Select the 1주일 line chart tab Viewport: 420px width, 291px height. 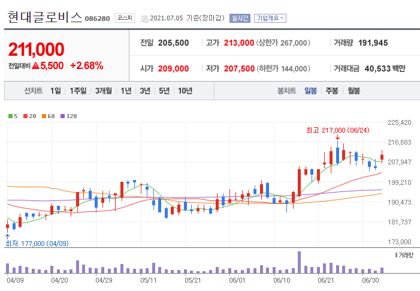pyautogui.click(x=78, y=91)
